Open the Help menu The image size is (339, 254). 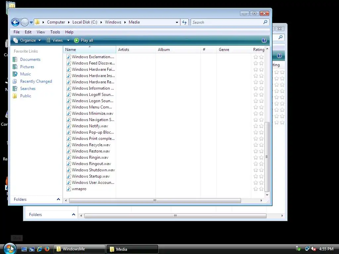pyautogui.click(x=69, y=32)
